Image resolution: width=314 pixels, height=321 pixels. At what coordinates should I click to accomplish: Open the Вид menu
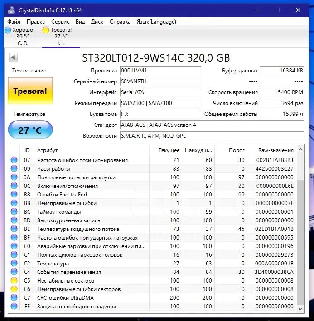[80, 22]
